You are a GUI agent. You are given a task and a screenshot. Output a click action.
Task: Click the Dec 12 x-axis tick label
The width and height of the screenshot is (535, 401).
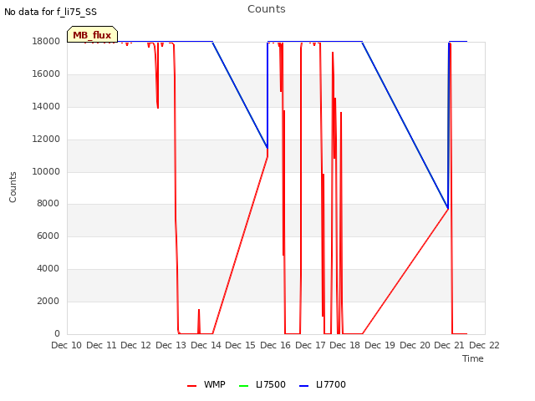point(135,345)
